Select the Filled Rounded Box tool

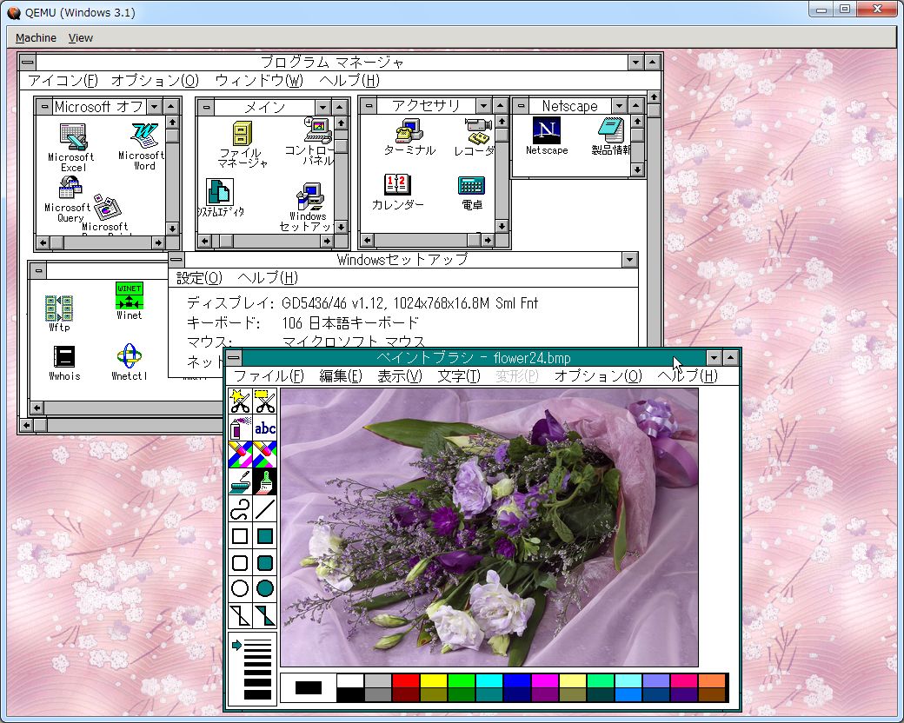pos(265,562)
